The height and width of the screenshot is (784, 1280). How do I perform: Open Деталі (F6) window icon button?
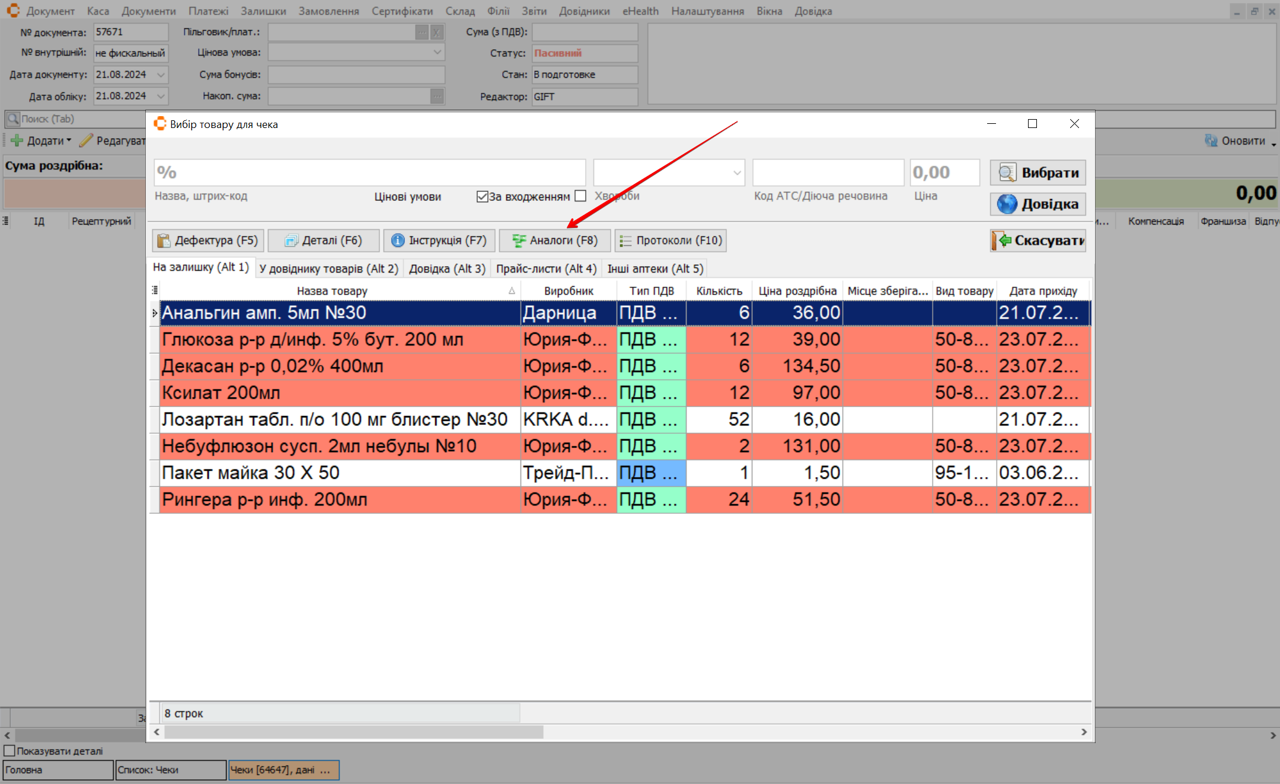[x=323, y=240]
